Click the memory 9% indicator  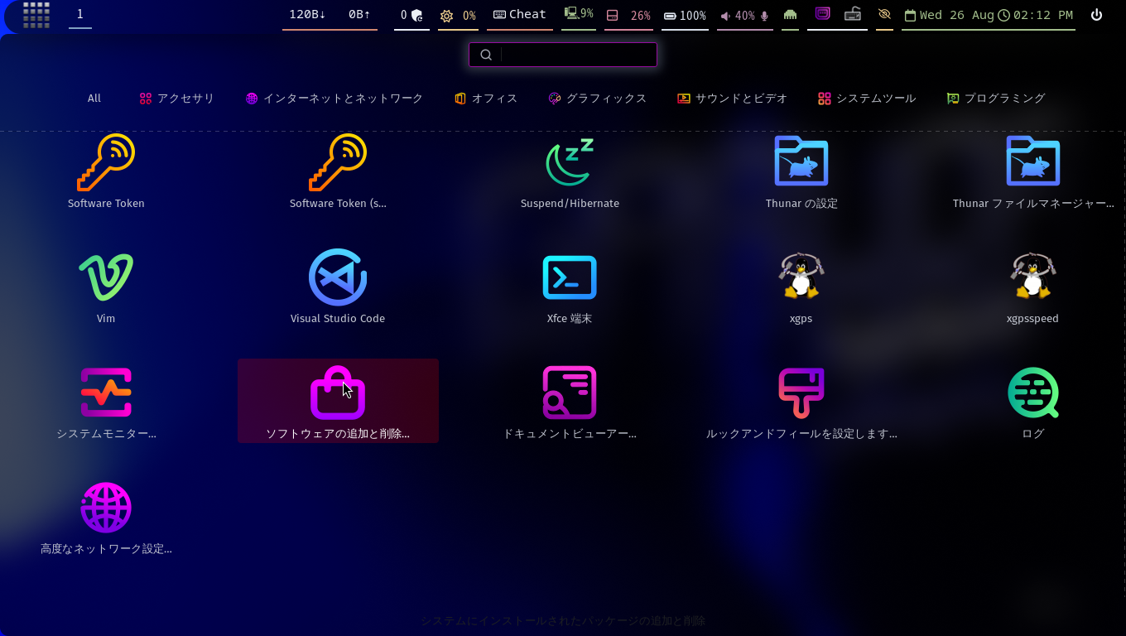click(x=579, y=14)
